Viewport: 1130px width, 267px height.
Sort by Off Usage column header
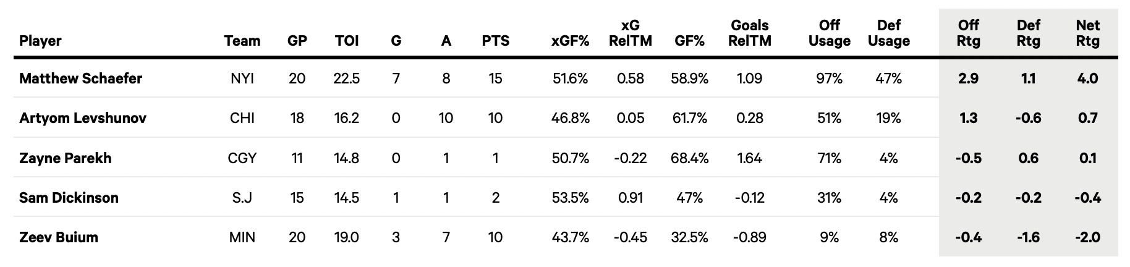click(x=829, y=33)
